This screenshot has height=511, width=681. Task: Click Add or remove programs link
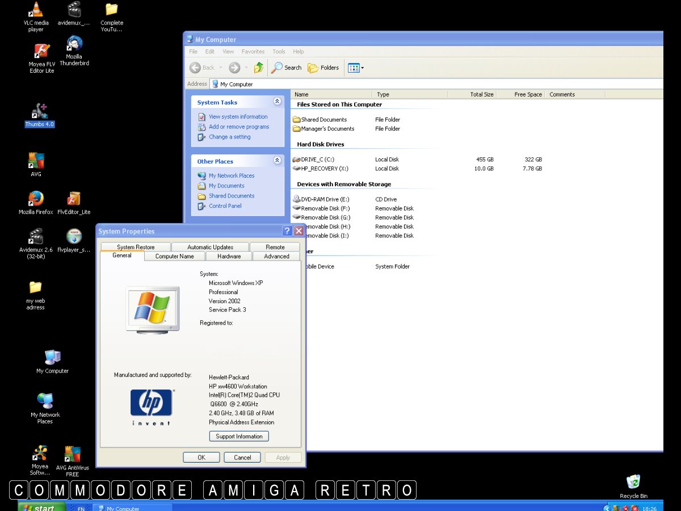click(x=238, y=127)
